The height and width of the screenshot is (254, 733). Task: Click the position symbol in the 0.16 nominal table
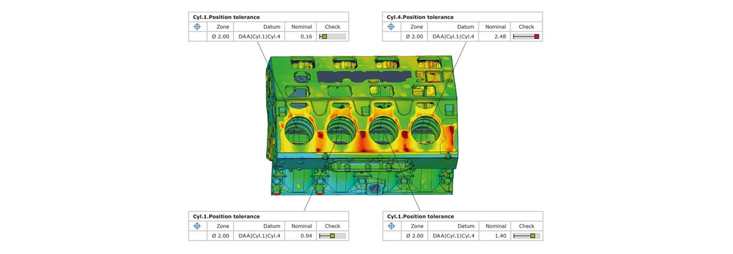click(x=198, y=27)
